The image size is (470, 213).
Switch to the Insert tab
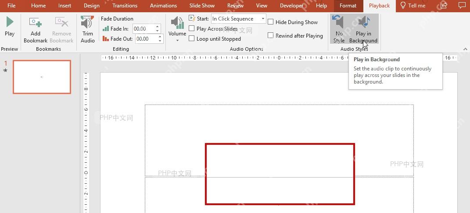65,6
